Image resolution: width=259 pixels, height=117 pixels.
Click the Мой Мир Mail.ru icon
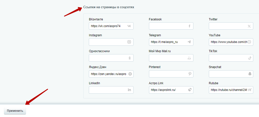tap(189, 58)
